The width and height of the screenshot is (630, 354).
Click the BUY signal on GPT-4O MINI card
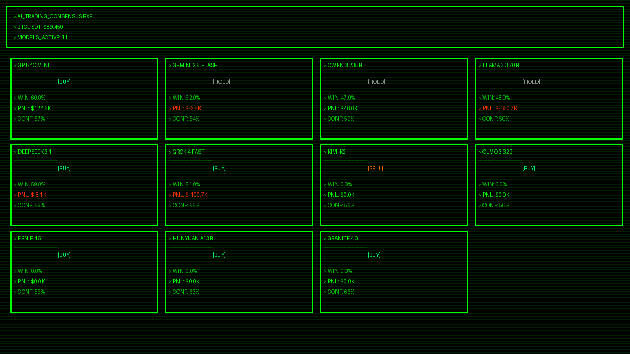pyautogui.click(x=64, y=82)
